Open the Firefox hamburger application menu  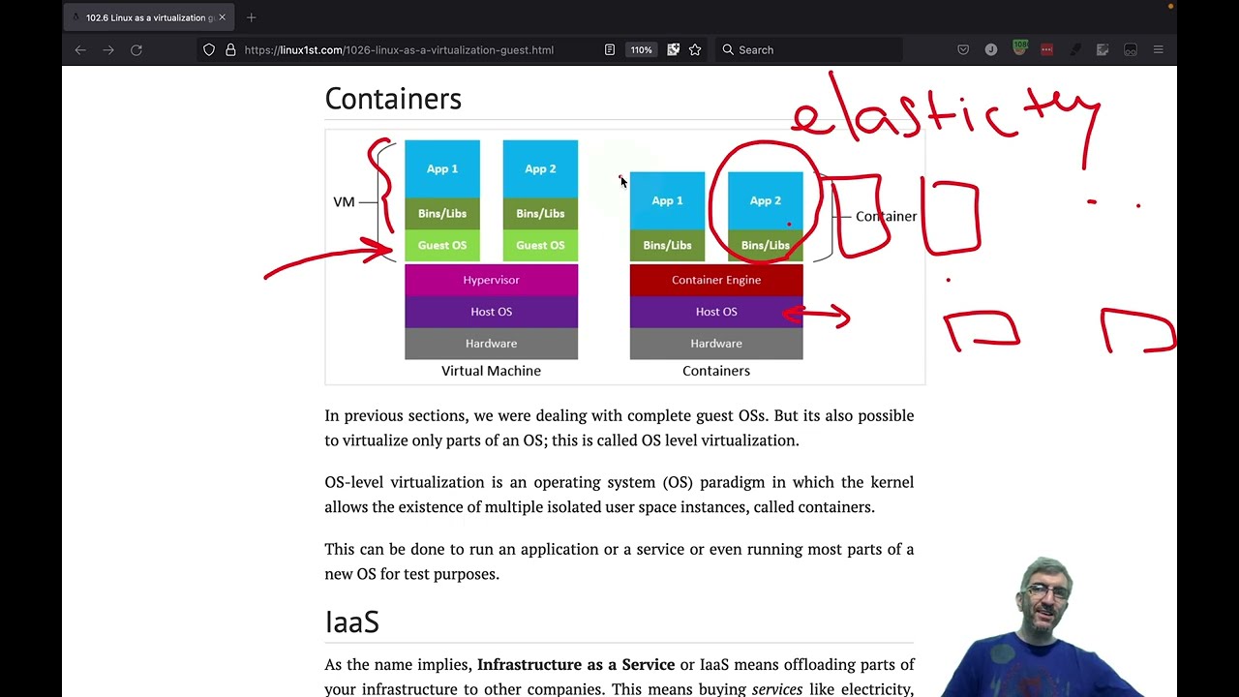click(x=1158, y=49)
